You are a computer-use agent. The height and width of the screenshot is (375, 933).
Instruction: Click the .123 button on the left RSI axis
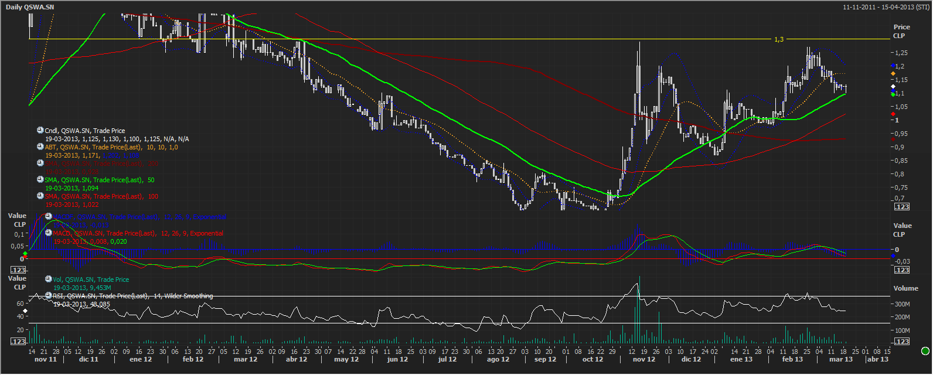tap(19, 341)
